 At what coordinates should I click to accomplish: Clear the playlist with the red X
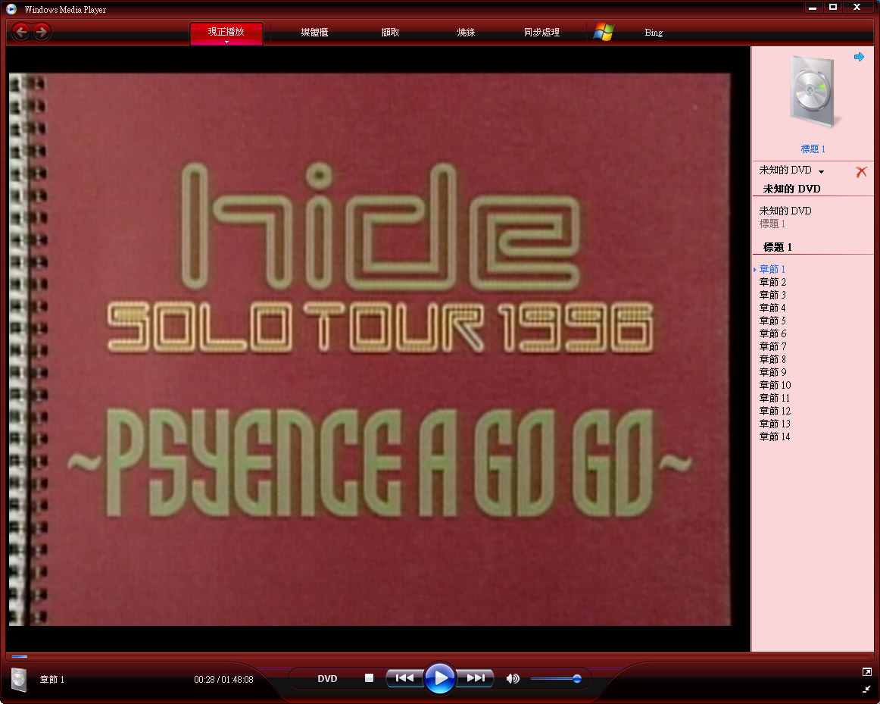click(861, 172)
